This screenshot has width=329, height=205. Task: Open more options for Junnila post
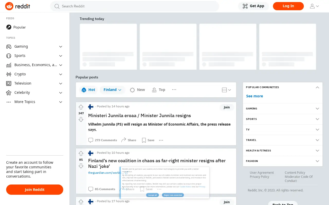(161, 140)
